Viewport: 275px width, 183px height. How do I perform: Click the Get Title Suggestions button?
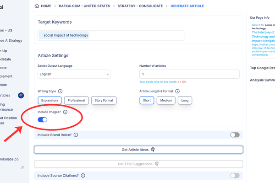(138, 163)
